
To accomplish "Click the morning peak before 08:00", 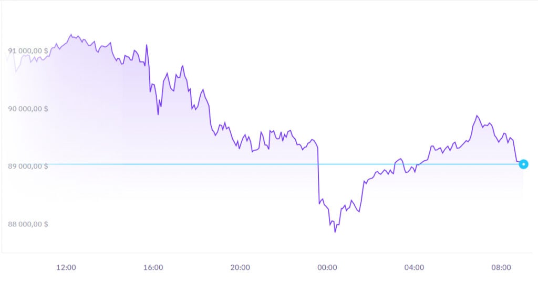I will pos(477,116).
